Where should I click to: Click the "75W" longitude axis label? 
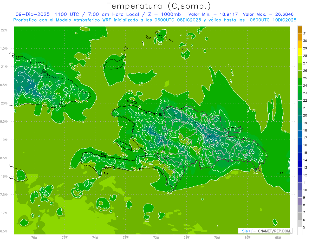coord(65,237)
